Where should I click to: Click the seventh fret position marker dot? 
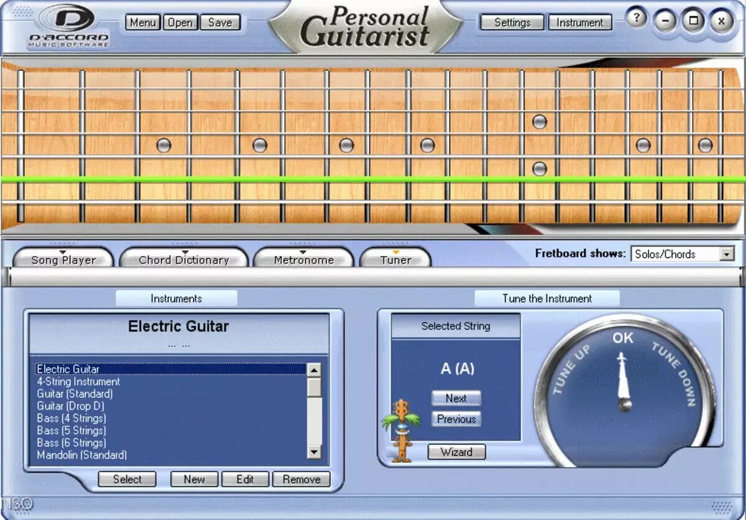click(x=346, y=145)
